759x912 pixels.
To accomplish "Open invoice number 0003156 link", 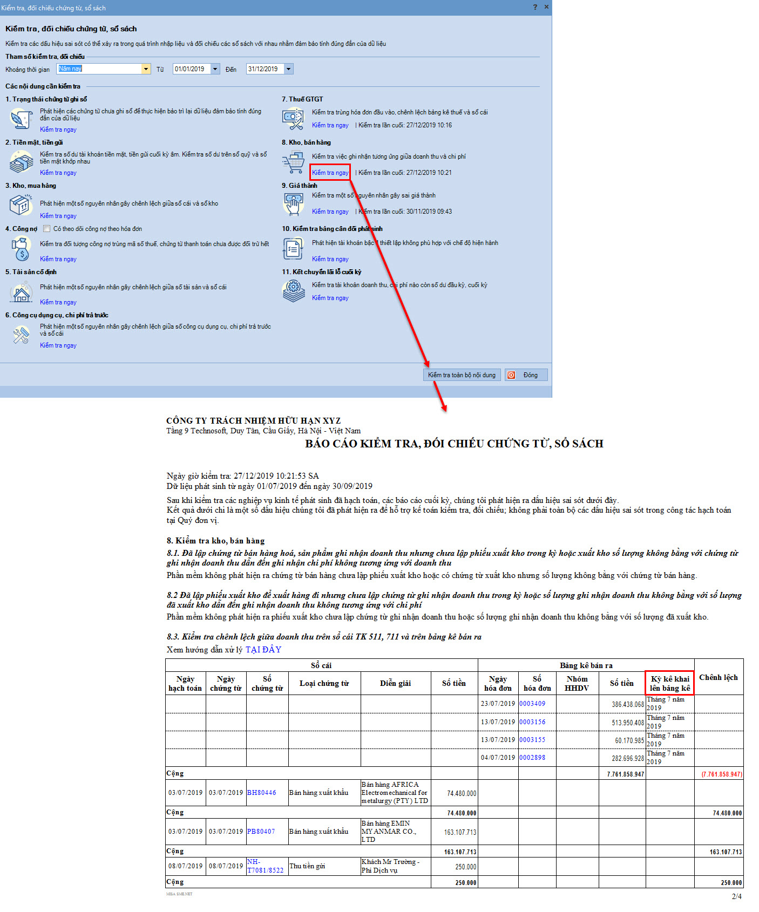I will point(532,722).
